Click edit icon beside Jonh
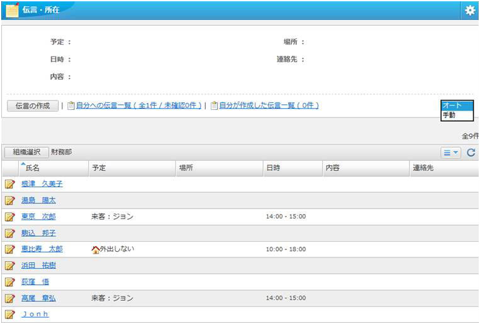Screen dimensions: 480x324 pyautogui.click(x=9, y=315)
